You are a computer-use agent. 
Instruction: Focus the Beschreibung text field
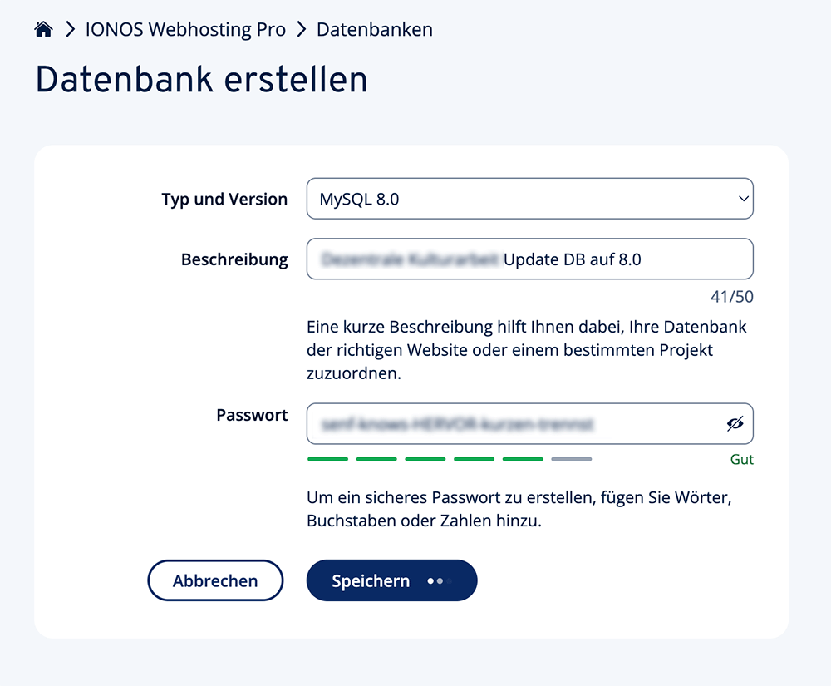tap(529, 259)
